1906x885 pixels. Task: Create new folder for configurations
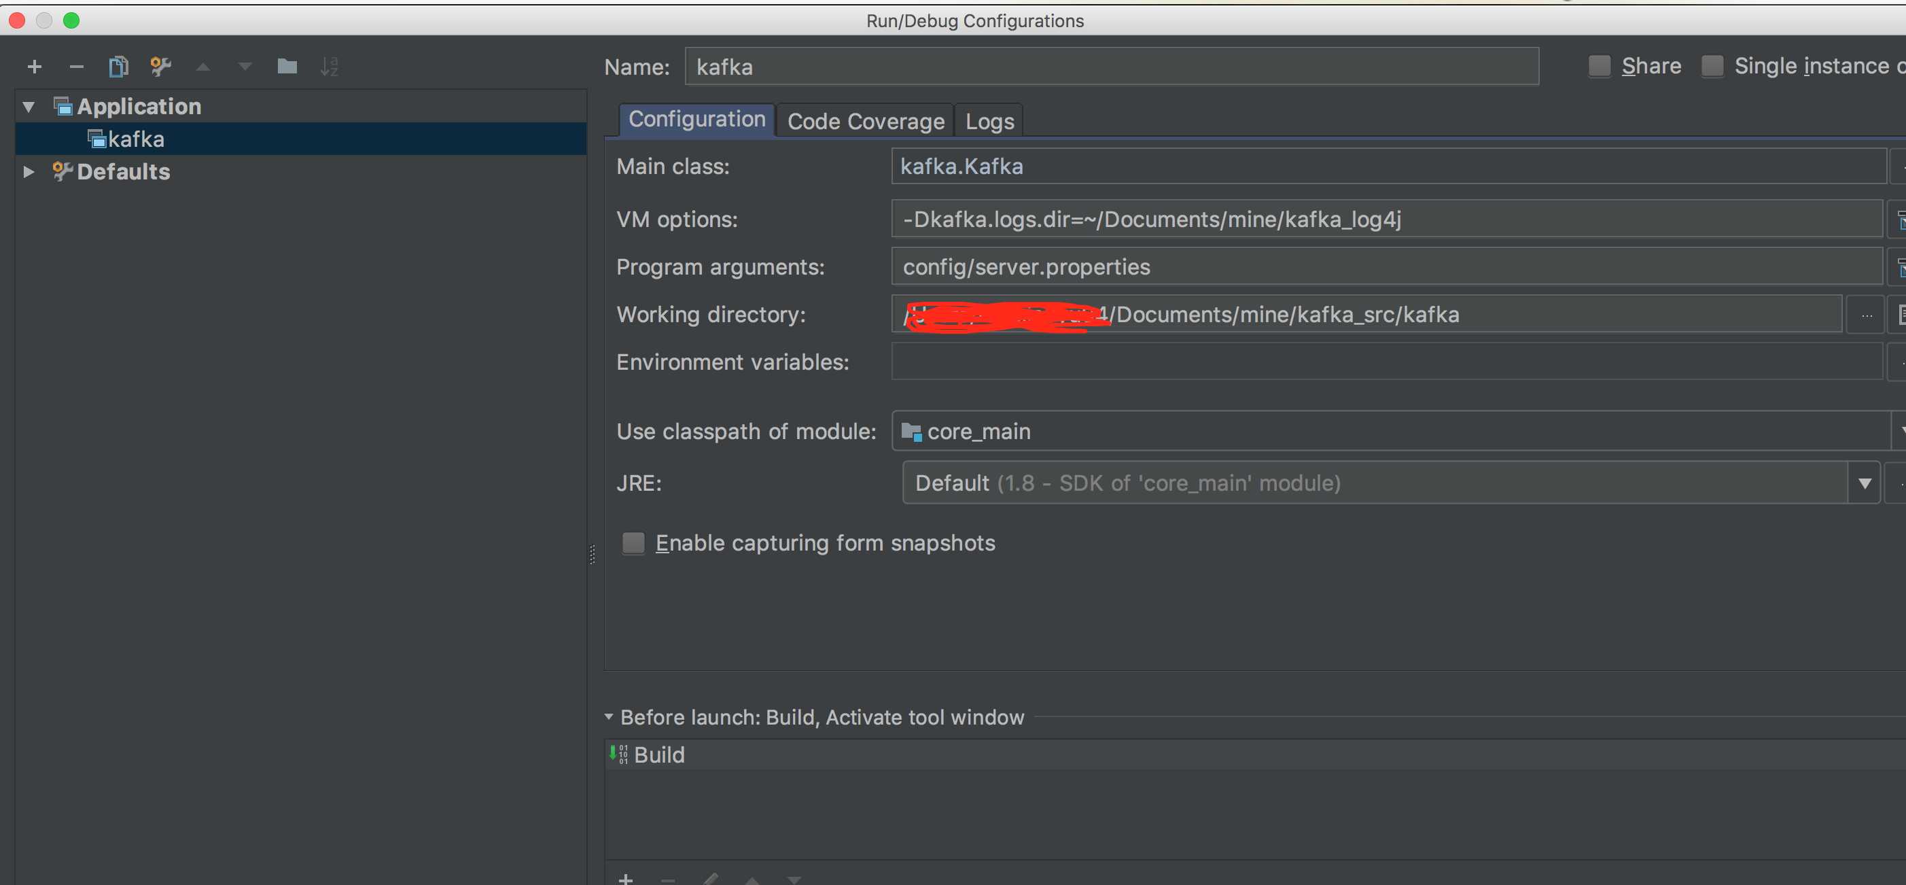coord(287,67)
